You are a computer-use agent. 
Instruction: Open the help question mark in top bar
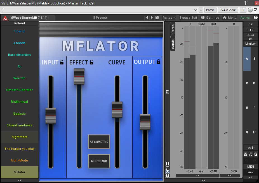[x=256, y=18]
